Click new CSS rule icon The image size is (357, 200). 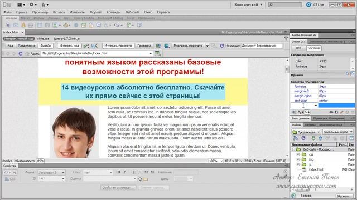336,112
